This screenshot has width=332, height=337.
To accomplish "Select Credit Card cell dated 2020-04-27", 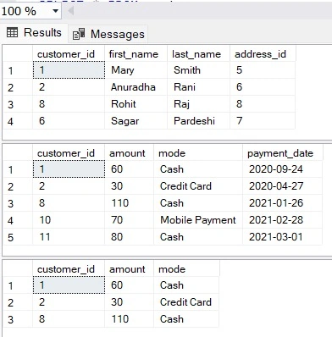I will (x=198, y=186).
